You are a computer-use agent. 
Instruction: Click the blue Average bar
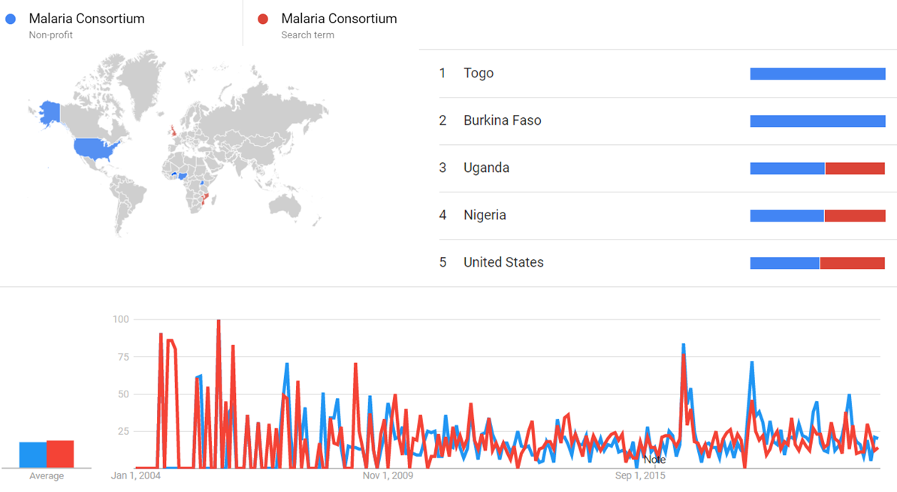[x=32, y=454]
